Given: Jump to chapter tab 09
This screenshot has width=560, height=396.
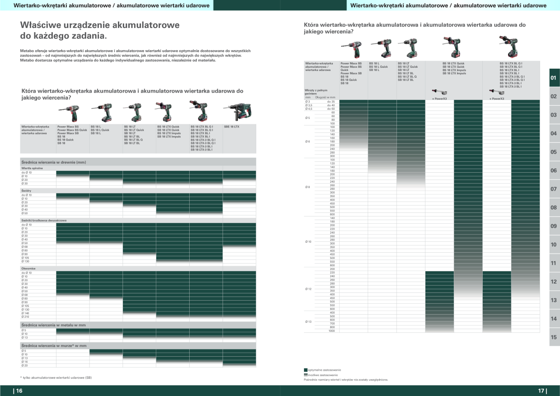Looking at the screenshot, I should 554,226.
